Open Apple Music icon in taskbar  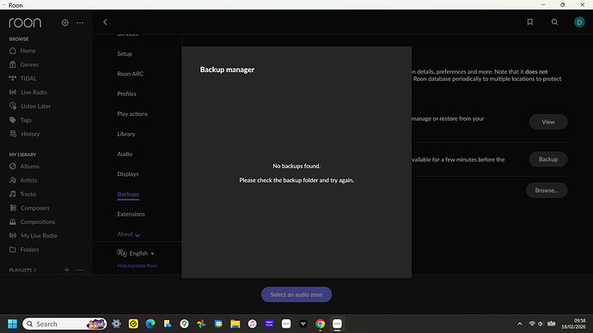coord(253,324)
